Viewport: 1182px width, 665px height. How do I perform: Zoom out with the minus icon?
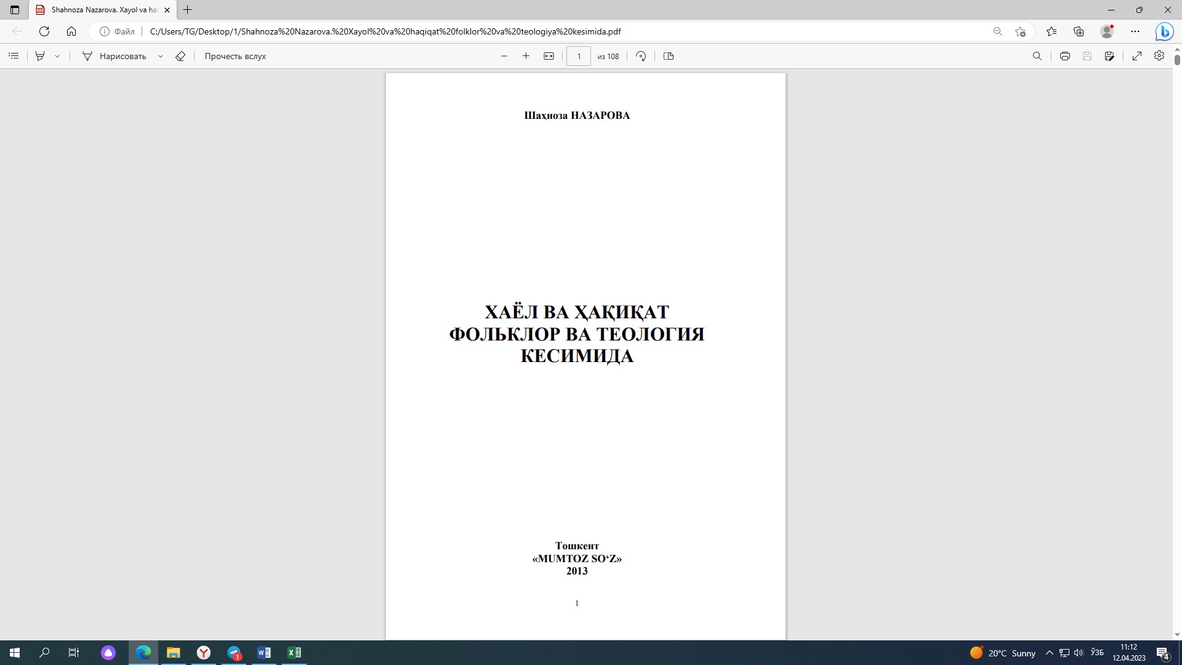504,56
